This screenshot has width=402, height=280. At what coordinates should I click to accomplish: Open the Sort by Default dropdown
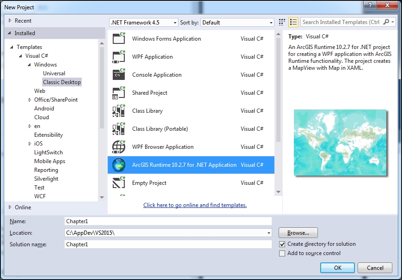pyautogui.click(x=238, y=23)
